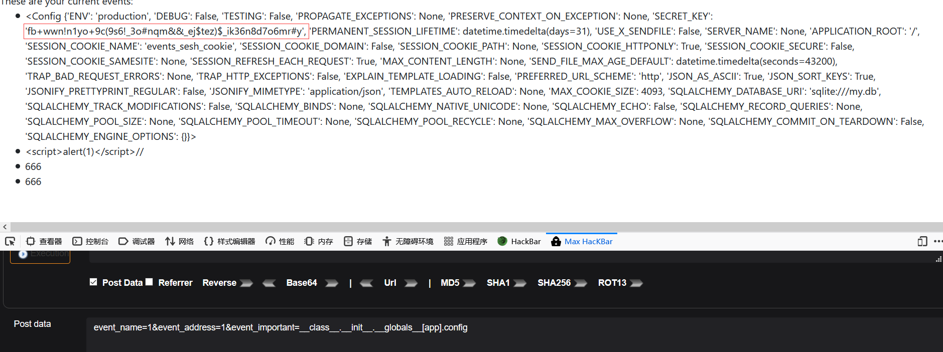The width and height of the screenshot is (943, 352).
Task: Open the 调试器 debugger tab
Action: pyautogui.click(x=137, y=241)
